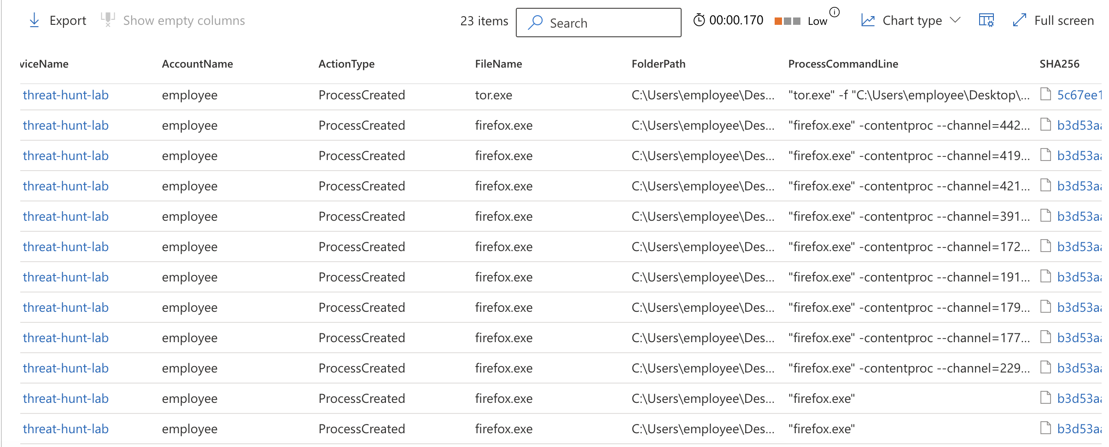Toggle Show empty columns
1109x447 pixels.
coord(184,21)
